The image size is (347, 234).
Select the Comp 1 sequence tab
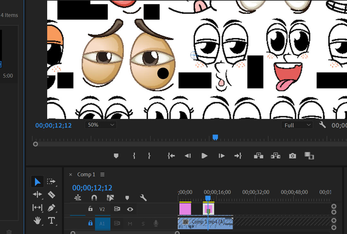[x=86, y=175]
